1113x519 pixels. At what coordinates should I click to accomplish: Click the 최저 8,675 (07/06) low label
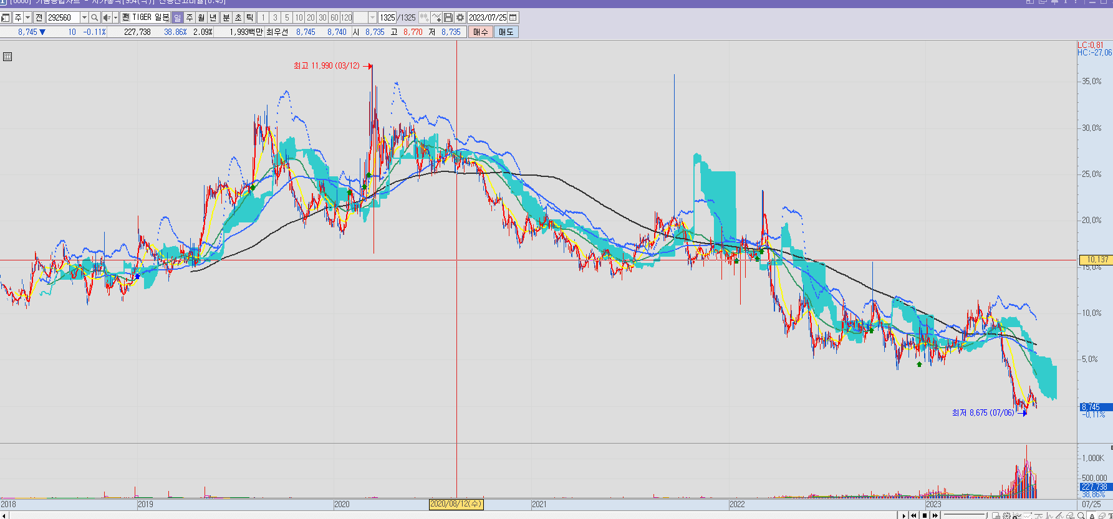[x=983, y=412]
